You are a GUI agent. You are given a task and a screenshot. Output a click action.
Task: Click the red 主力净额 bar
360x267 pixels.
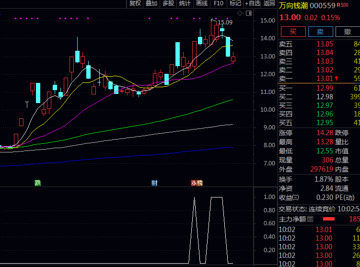(328, 219)
